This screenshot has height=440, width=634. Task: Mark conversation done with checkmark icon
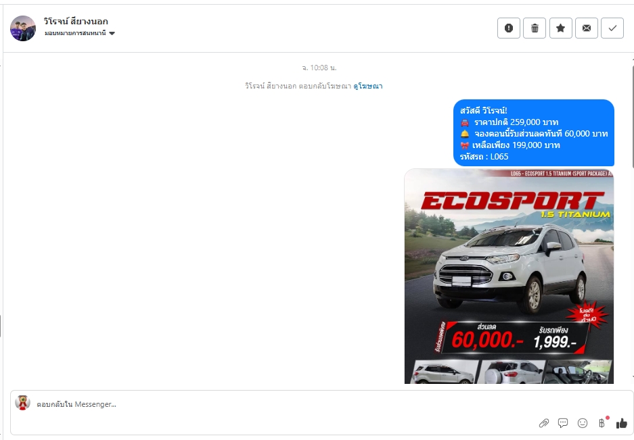click(x=612, y=28)
